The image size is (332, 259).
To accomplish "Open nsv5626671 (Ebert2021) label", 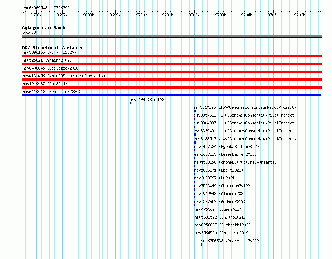I will click(219, 170).
